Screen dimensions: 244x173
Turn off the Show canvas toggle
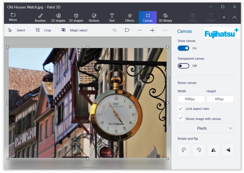(x=183, y=48)
